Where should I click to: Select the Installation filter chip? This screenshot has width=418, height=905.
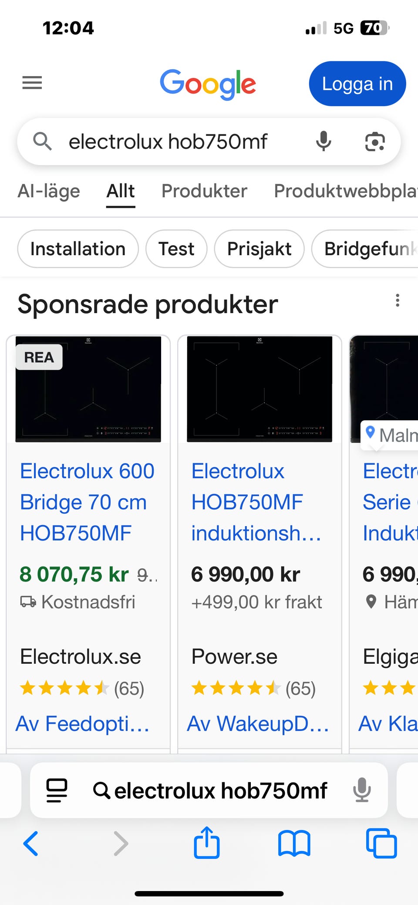coord(78,249)
